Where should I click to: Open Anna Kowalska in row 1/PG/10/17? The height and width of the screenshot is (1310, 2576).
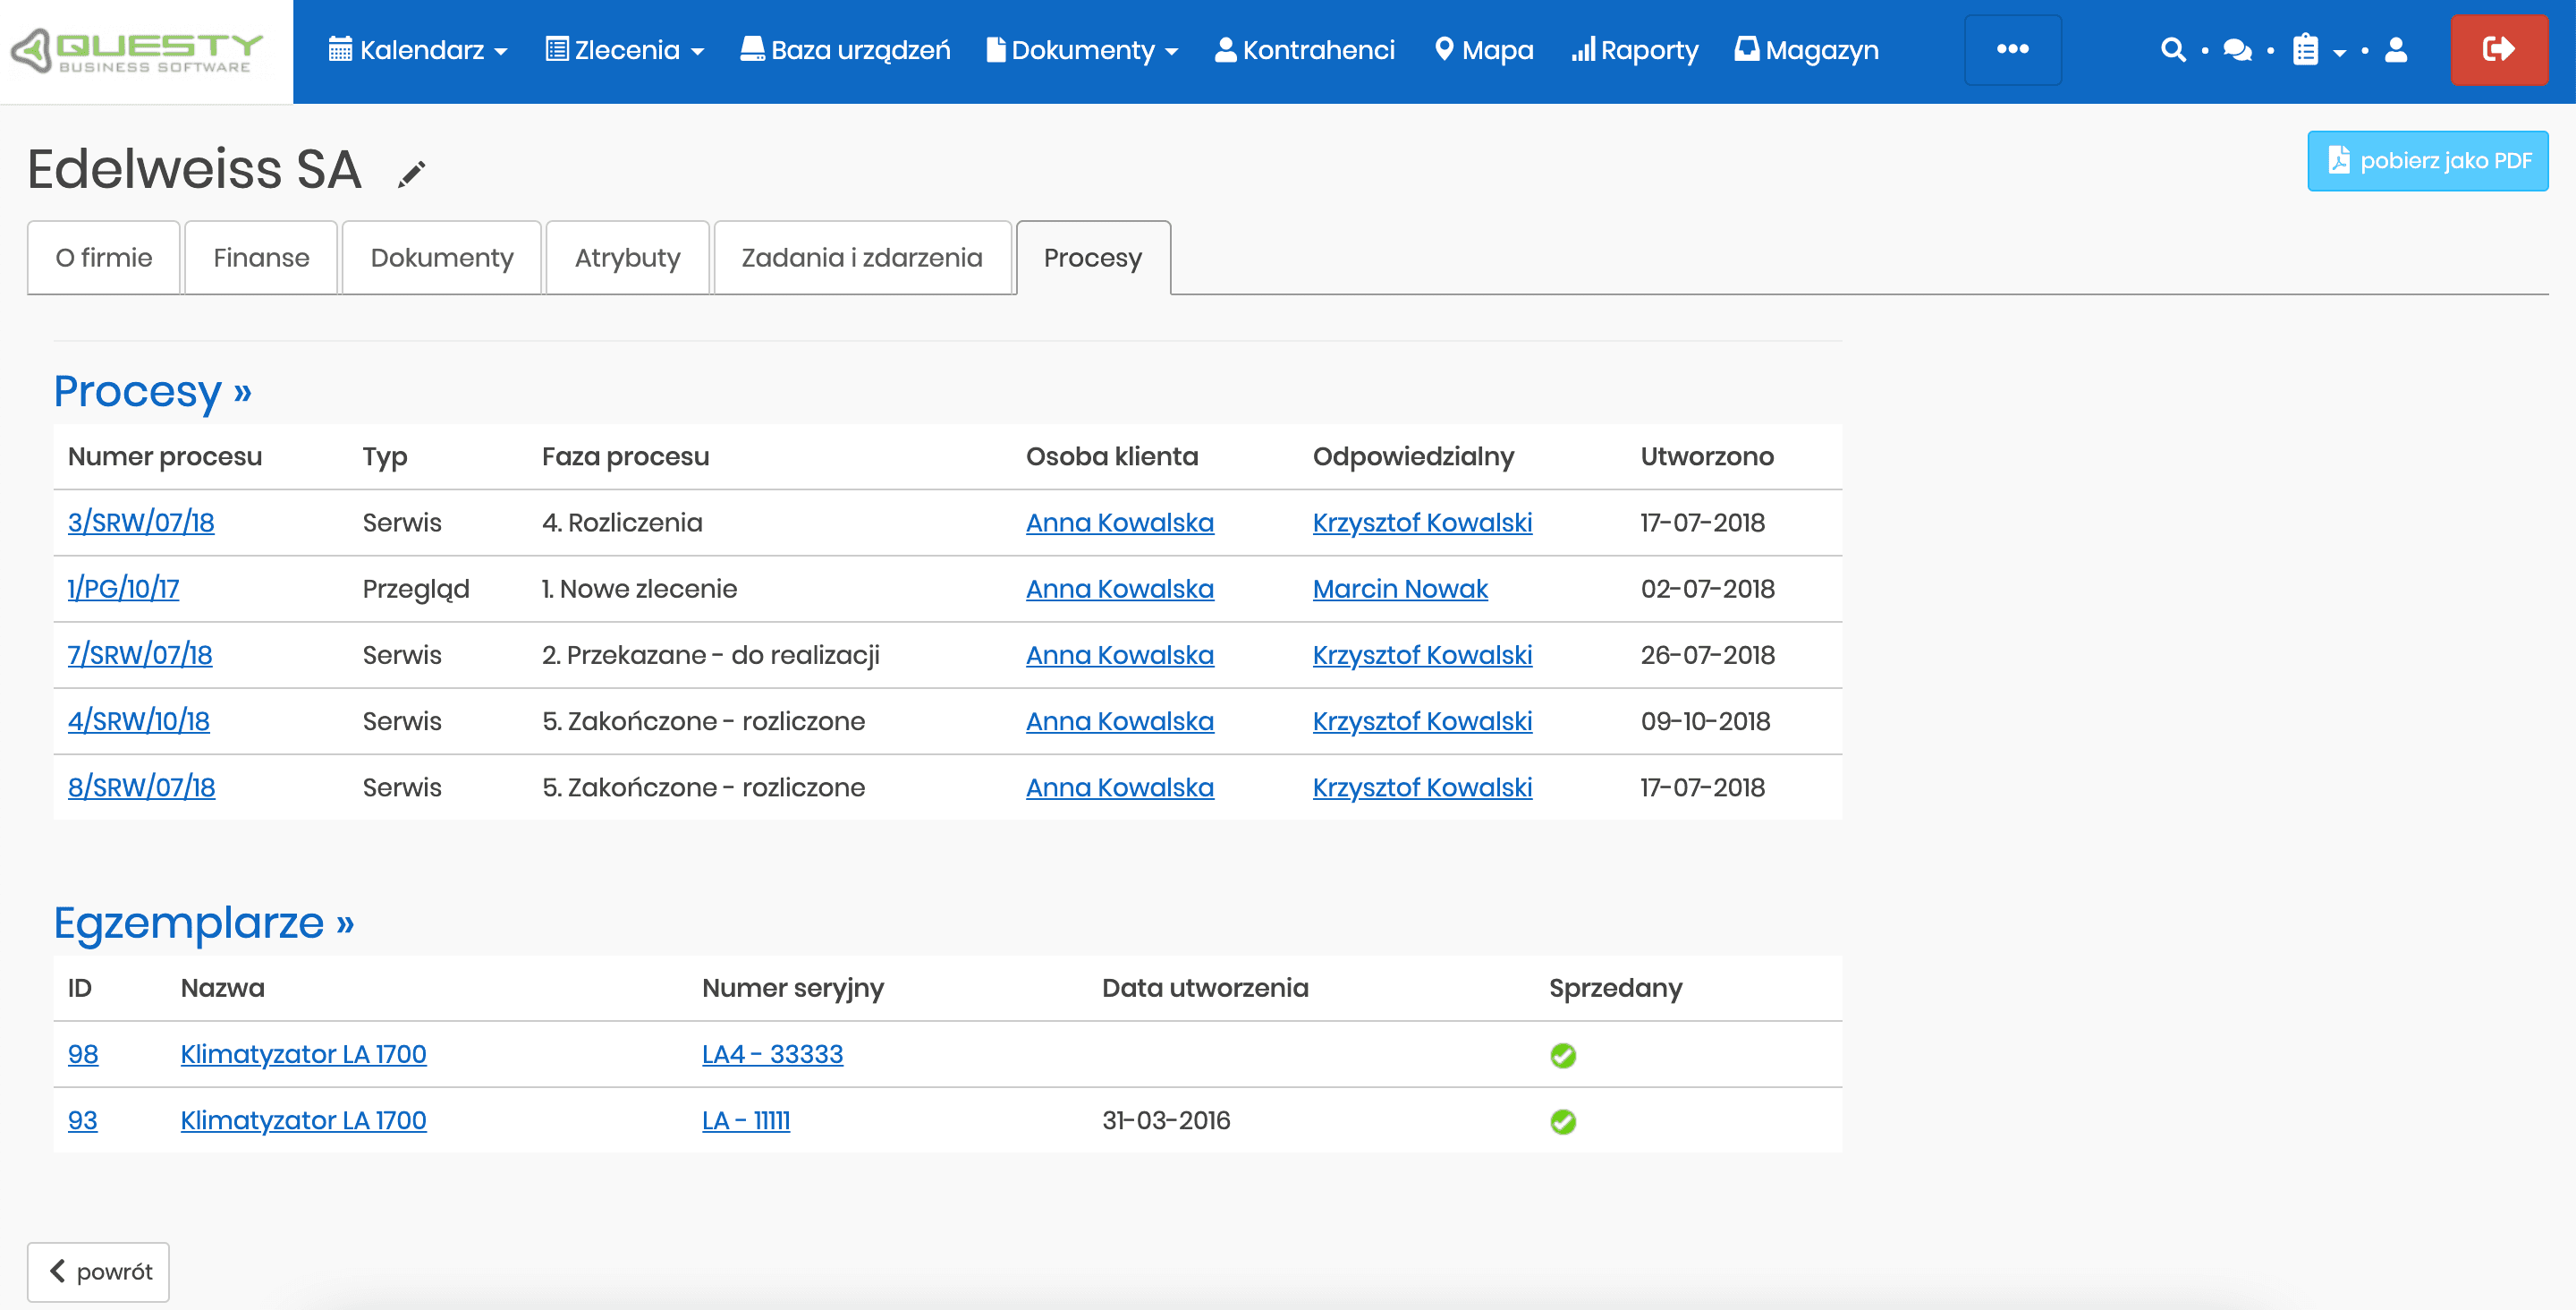[1120, 588]
